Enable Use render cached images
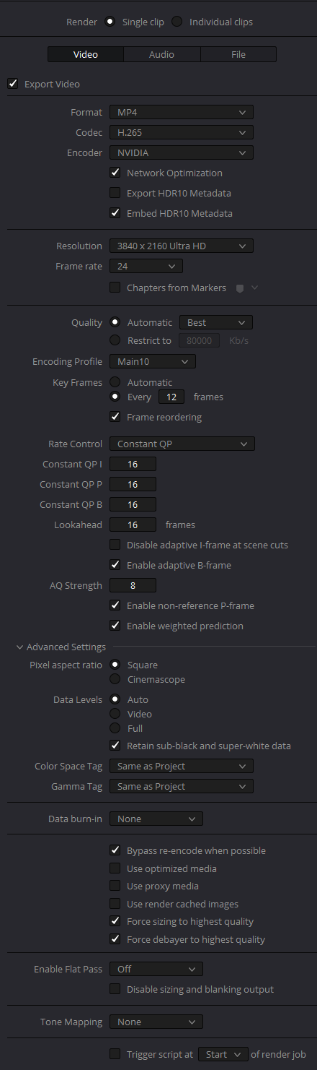Screen dimensions: 317x1070 point(115,904)
